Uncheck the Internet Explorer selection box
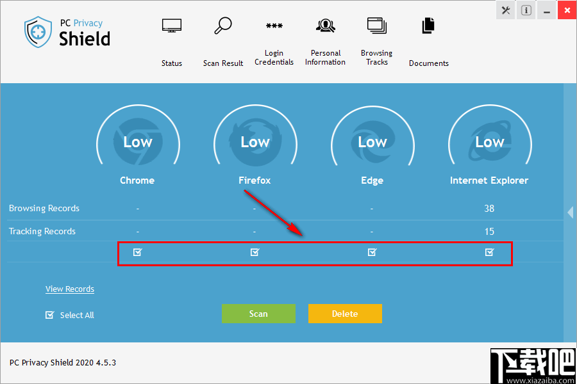The width and height of the screenshot is (577, 384). pos(489,252)
